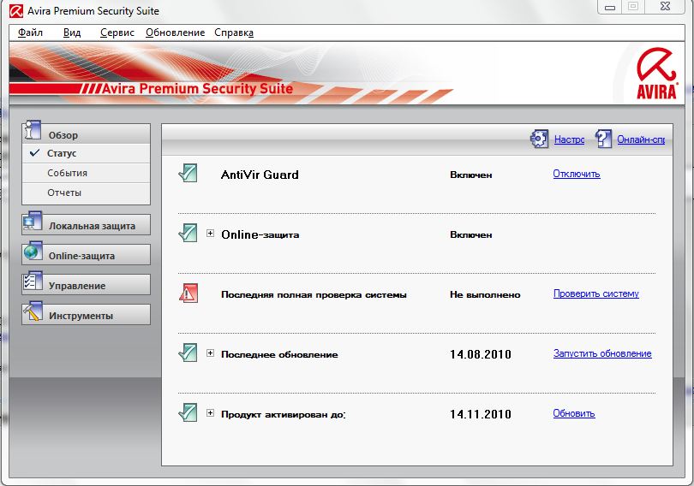Click the Обзор info icon

pos(33,131)
